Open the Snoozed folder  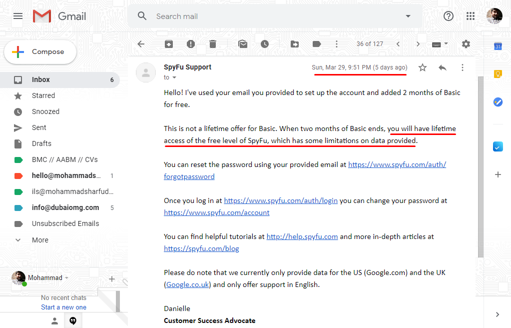[x=60, y=111]
